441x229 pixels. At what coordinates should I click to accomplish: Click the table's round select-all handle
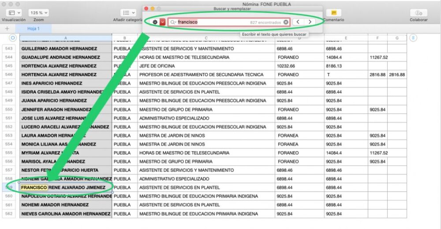pyautogui.click(x=13, y=37)
